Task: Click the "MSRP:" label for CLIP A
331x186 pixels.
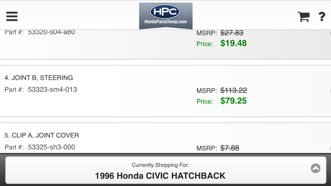Action: (206, 148)
